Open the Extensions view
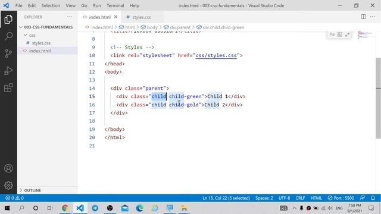This screenshot has height=214, width=381. [x=8, y=88]
